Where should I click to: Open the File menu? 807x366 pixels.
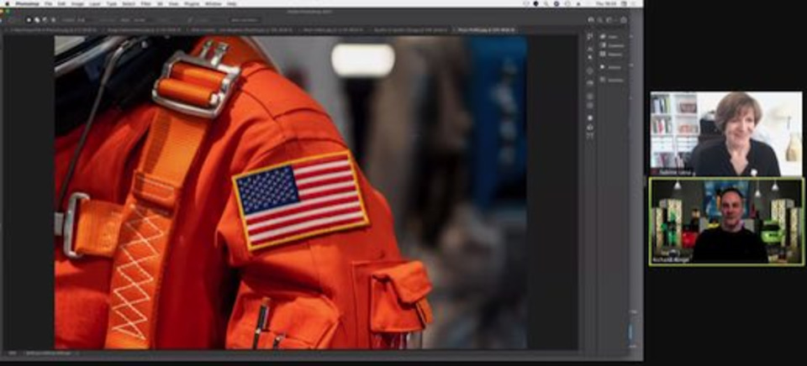[49, 3]
